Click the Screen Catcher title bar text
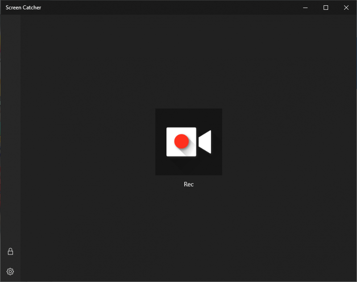 (x=23, y=7)
